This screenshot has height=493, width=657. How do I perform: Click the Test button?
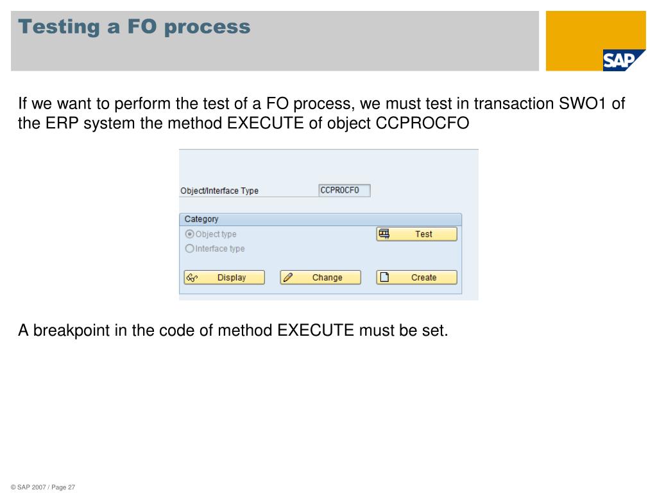click(416, 234)
